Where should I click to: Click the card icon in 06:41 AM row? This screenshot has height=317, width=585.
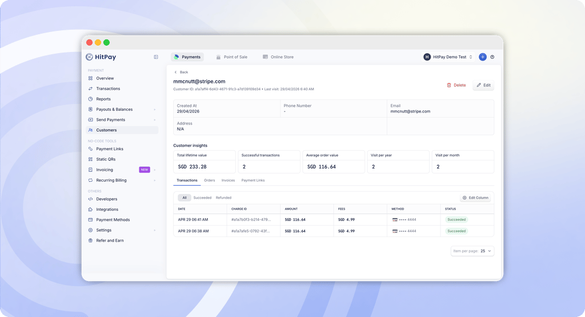[395, 220]
